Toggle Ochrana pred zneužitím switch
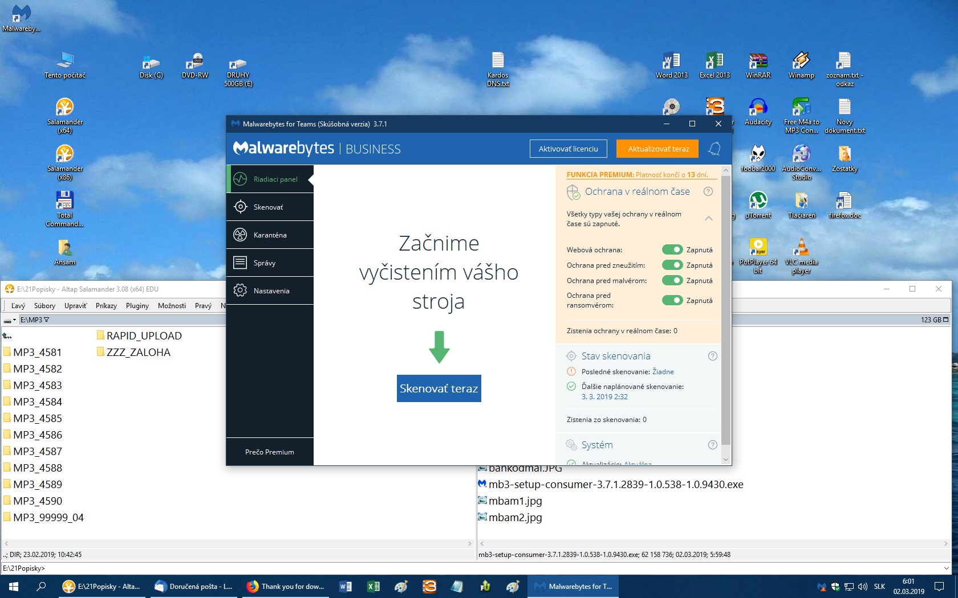The image size is (958, 598). coord(672,265)
